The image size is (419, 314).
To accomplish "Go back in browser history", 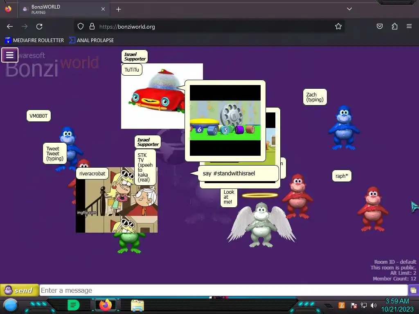I will coord(10,27).
